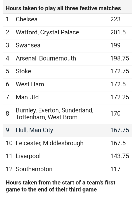Image resolution: width=135 pixels, height=198 pixels.
Task: Select highlighted Hull, Man City row
Action: click(x=67, y=130)
